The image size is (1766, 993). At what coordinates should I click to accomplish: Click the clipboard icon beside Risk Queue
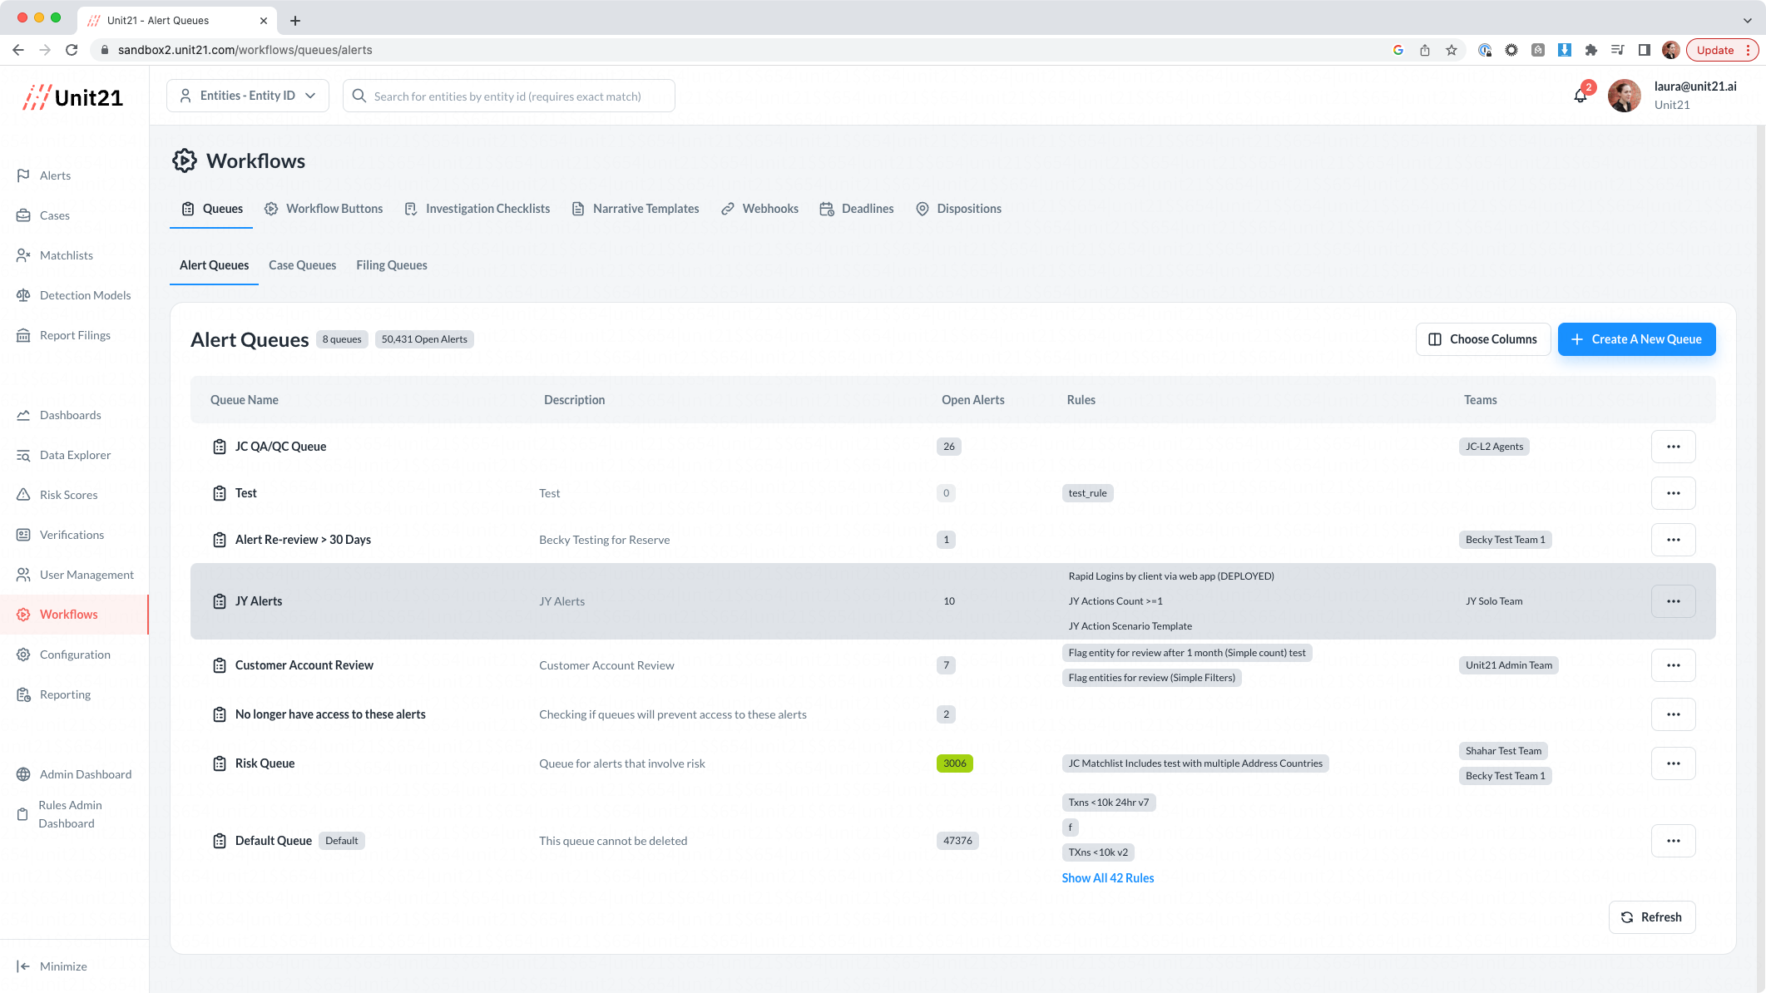point(220,763)
